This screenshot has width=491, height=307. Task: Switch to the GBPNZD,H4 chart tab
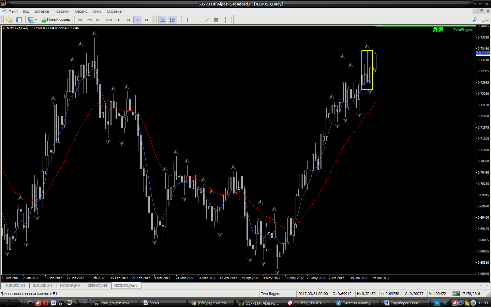coord(97,286)
